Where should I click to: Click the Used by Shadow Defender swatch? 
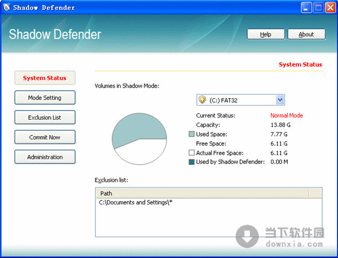[191, 162]
